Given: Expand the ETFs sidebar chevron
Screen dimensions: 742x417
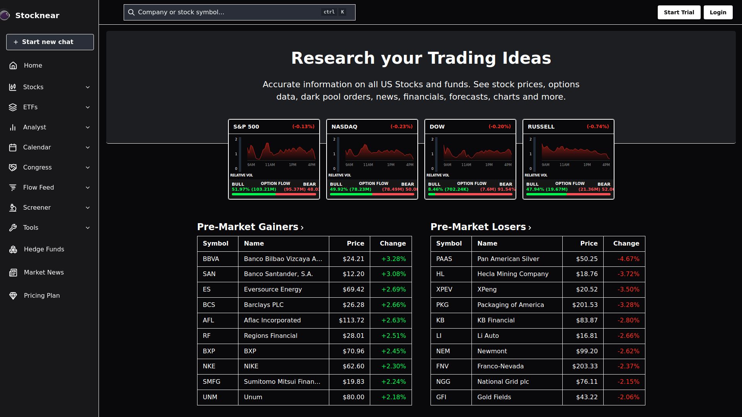Looking at the screenshot, I should pyautogui.click(x=88, y=107).
